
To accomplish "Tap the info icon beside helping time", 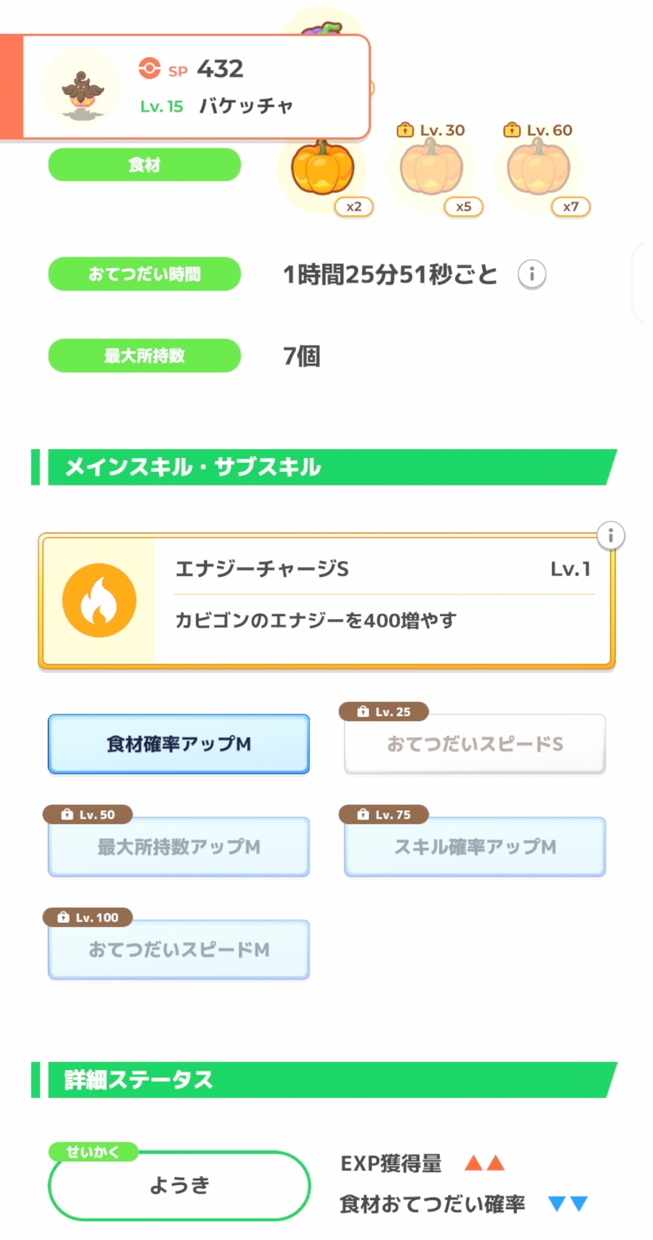I will tap(531, 275).
